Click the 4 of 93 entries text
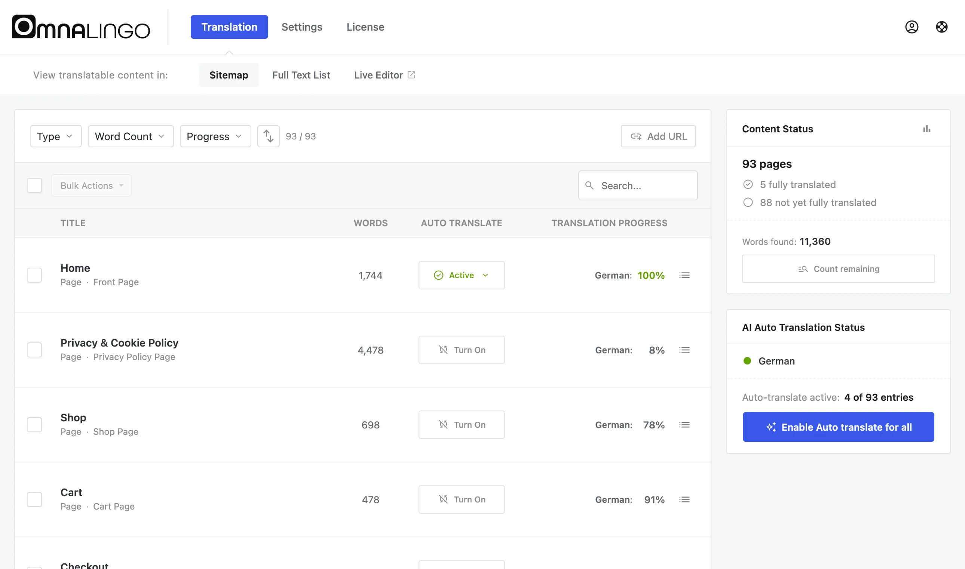Viewport: 965px width, 569px height. pyautogui.click(x=879, y=397)
